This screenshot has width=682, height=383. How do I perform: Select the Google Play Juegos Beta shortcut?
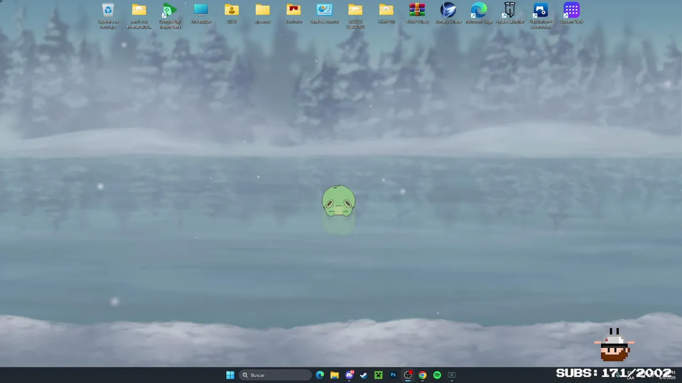[170, 15]
